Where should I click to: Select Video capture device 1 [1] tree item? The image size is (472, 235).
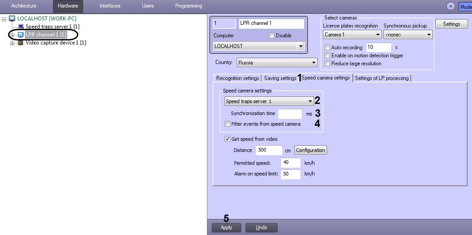[56, 43]
